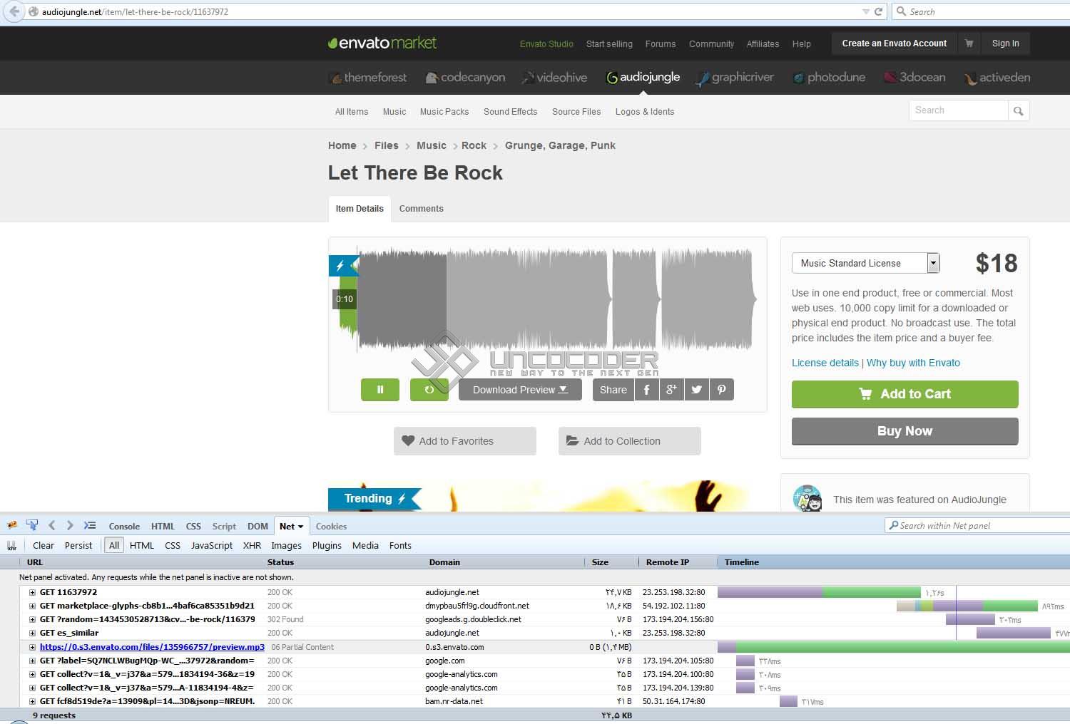Click the Firebug bug icon
Image resolution: width=1070 pixels, height=724 pixels.
12,526
